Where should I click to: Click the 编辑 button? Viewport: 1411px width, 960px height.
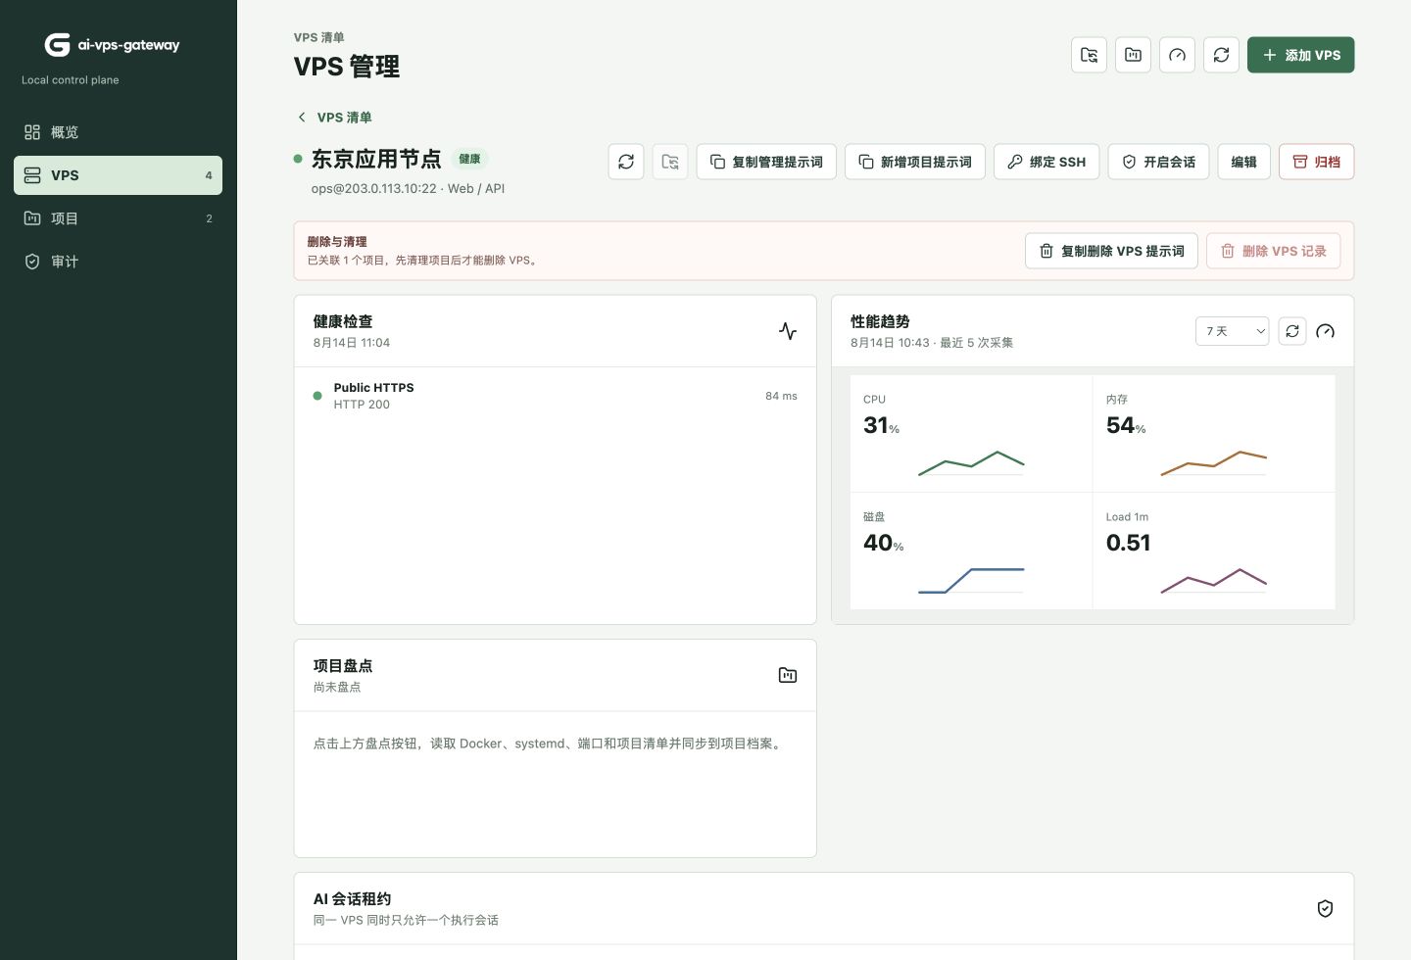pos(1243,162)
